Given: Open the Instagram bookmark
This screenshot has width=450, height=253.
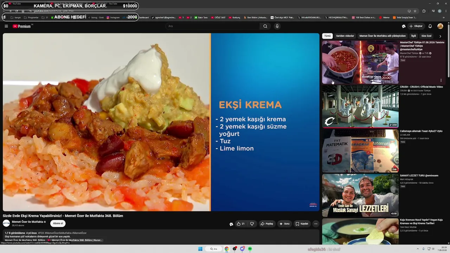Looking at the screenshot, I should [113, 18].
